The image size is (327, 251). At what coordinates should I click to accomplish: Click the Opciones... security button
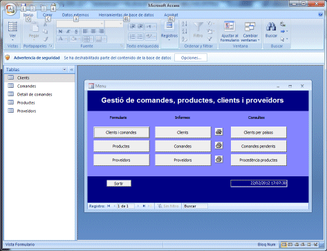(x=191, y=57)
